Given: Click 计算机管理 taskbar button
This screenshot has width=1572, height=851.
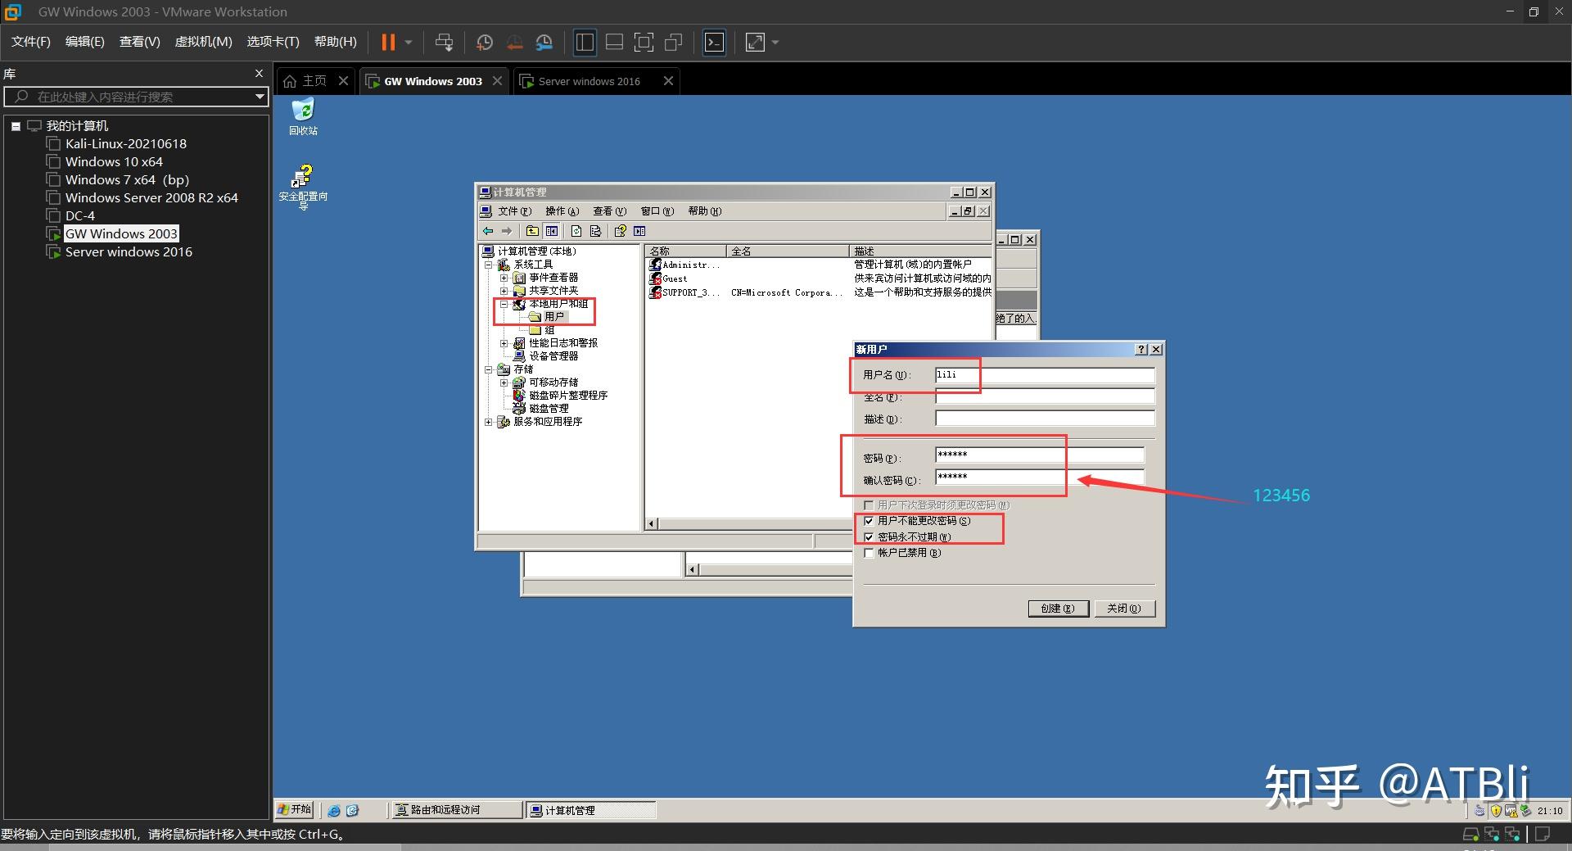Looking at the screenshot, I should [x=590, y=810].
